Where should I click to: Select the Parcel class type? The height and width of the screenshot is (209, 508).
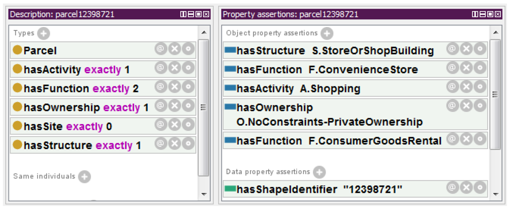tap(40, 50)
